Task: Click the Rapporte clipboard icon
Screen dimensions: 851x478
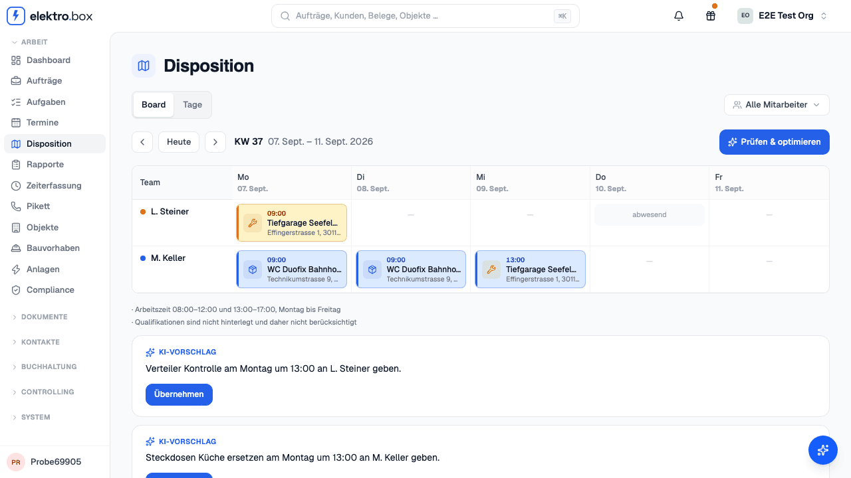Action: click(16, 165)
